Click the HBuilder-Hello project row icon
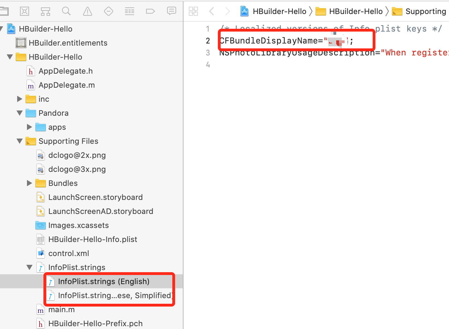 [11, 29]
